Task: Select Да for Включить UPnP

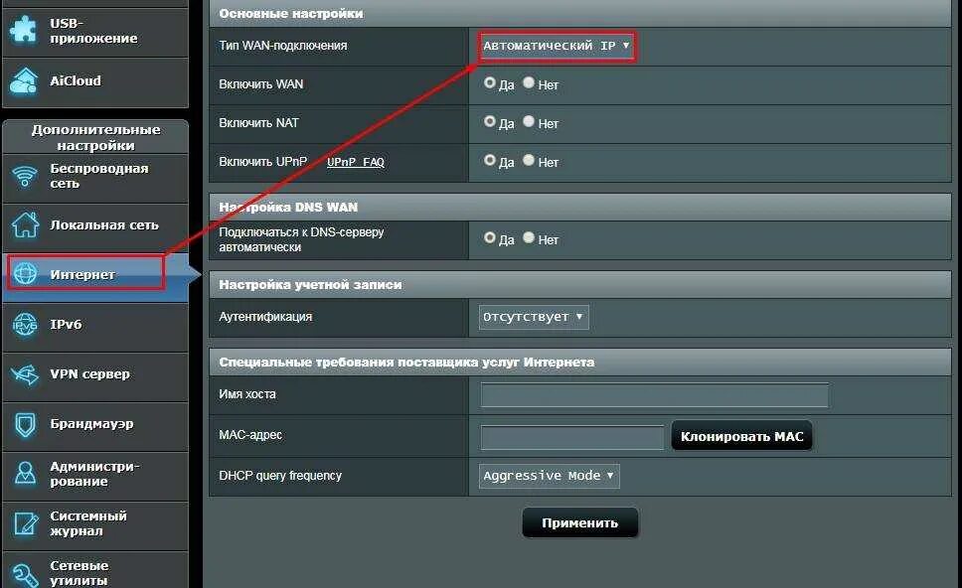Action: (490, 160)
